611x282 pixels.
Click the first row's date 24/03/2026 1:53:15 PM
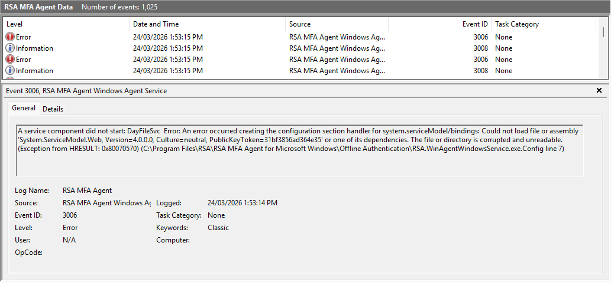point(168,37)
